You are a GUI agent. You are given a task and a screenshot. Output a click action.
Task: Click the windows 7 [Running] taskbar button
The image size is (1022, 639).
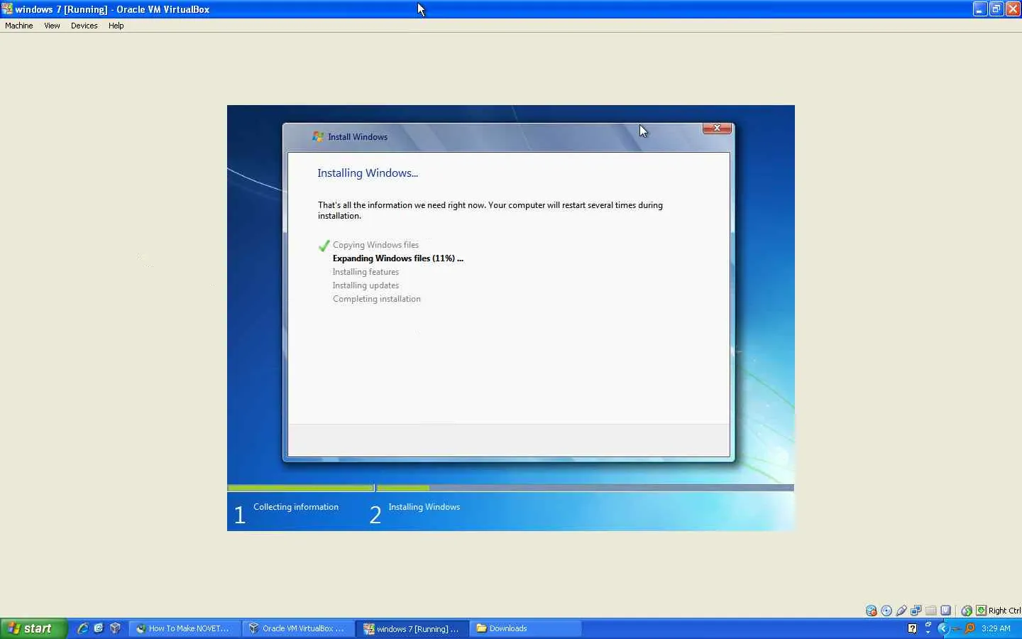click(x=412, y=628)
